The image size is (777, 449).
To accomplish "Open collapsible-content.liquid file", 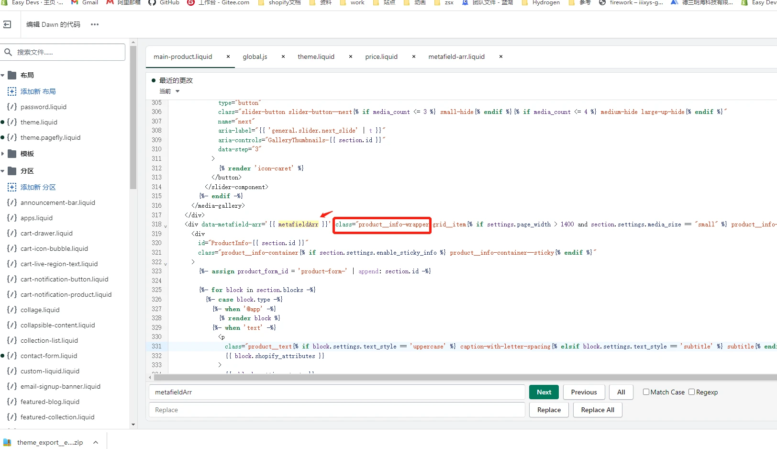I will [x=57, y=325].
